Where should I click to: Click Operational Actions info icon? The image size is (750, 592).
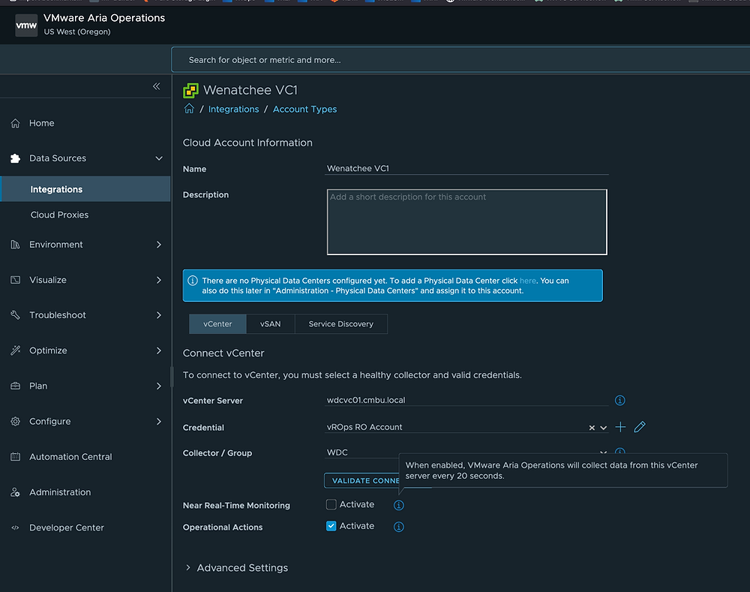tap(398, 527)
